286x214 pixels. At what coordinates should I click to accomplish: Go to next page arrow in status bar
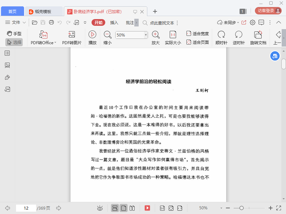pyautogui.click(x=58, y=208)
